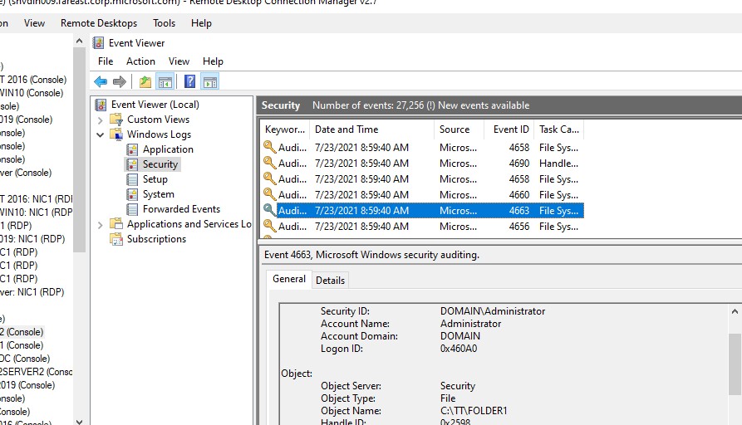This screenshot has height=425, width=742.
Task: Click the Windows Logs folder icon
Action: coord(116,134)
